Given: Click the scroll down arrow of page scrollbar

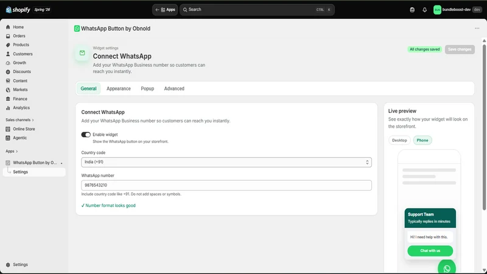Looking at the screenshot, I should pos(484,270).
